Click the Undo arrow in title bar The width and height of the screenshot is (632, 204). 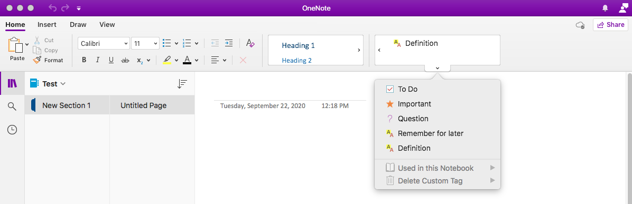point(53,8)
